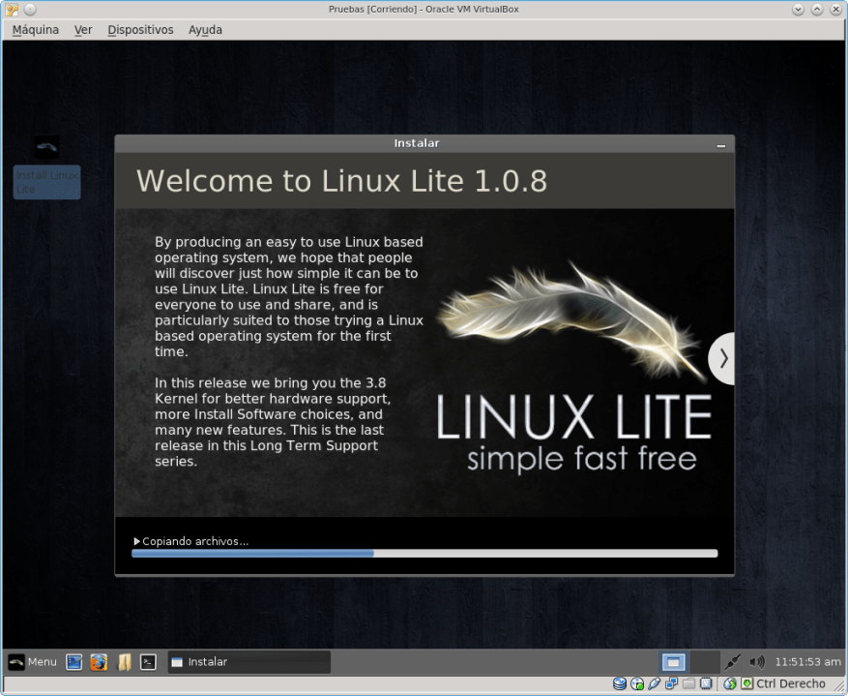Click the shared folders icon in the status bar

[688, 682]
